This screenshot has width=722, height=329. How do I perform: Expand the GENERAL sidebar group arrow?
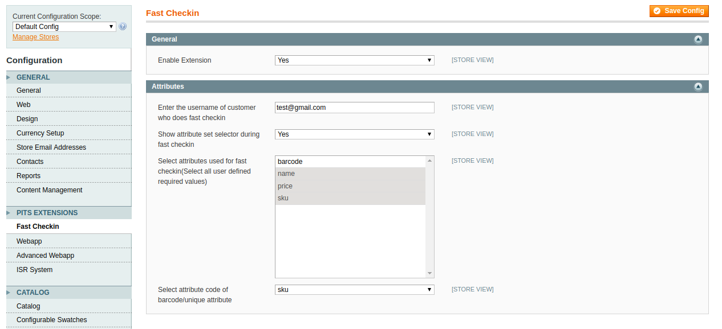[9, 77]
